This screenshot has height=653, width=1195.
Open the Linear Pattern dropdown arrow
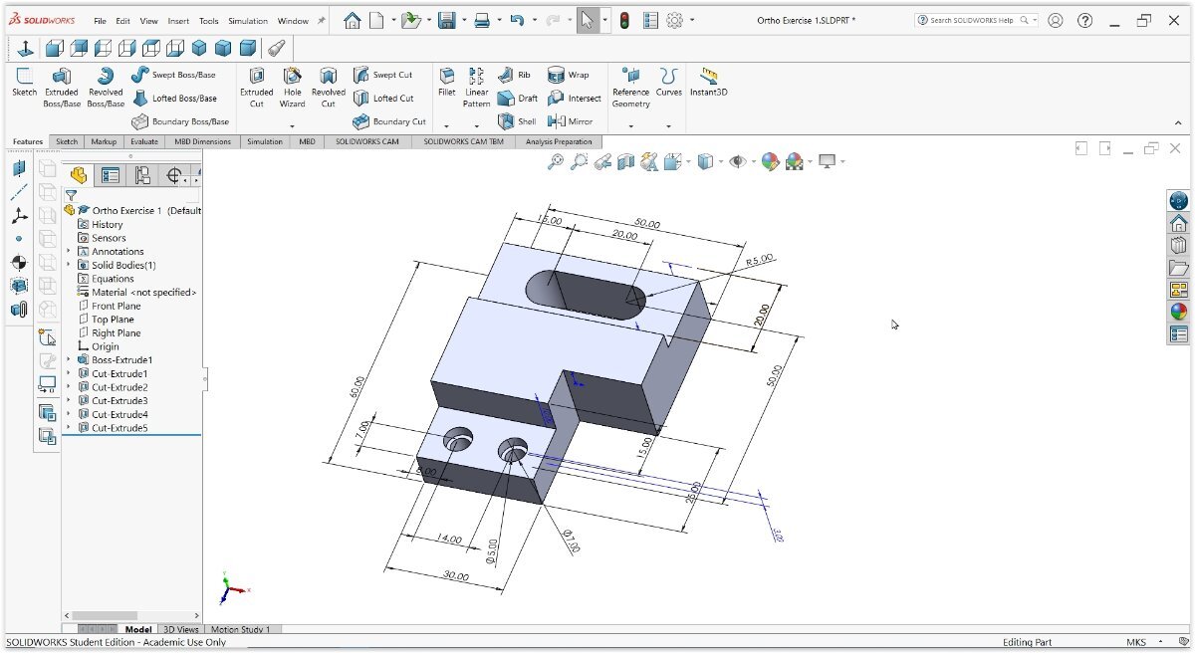476,126
